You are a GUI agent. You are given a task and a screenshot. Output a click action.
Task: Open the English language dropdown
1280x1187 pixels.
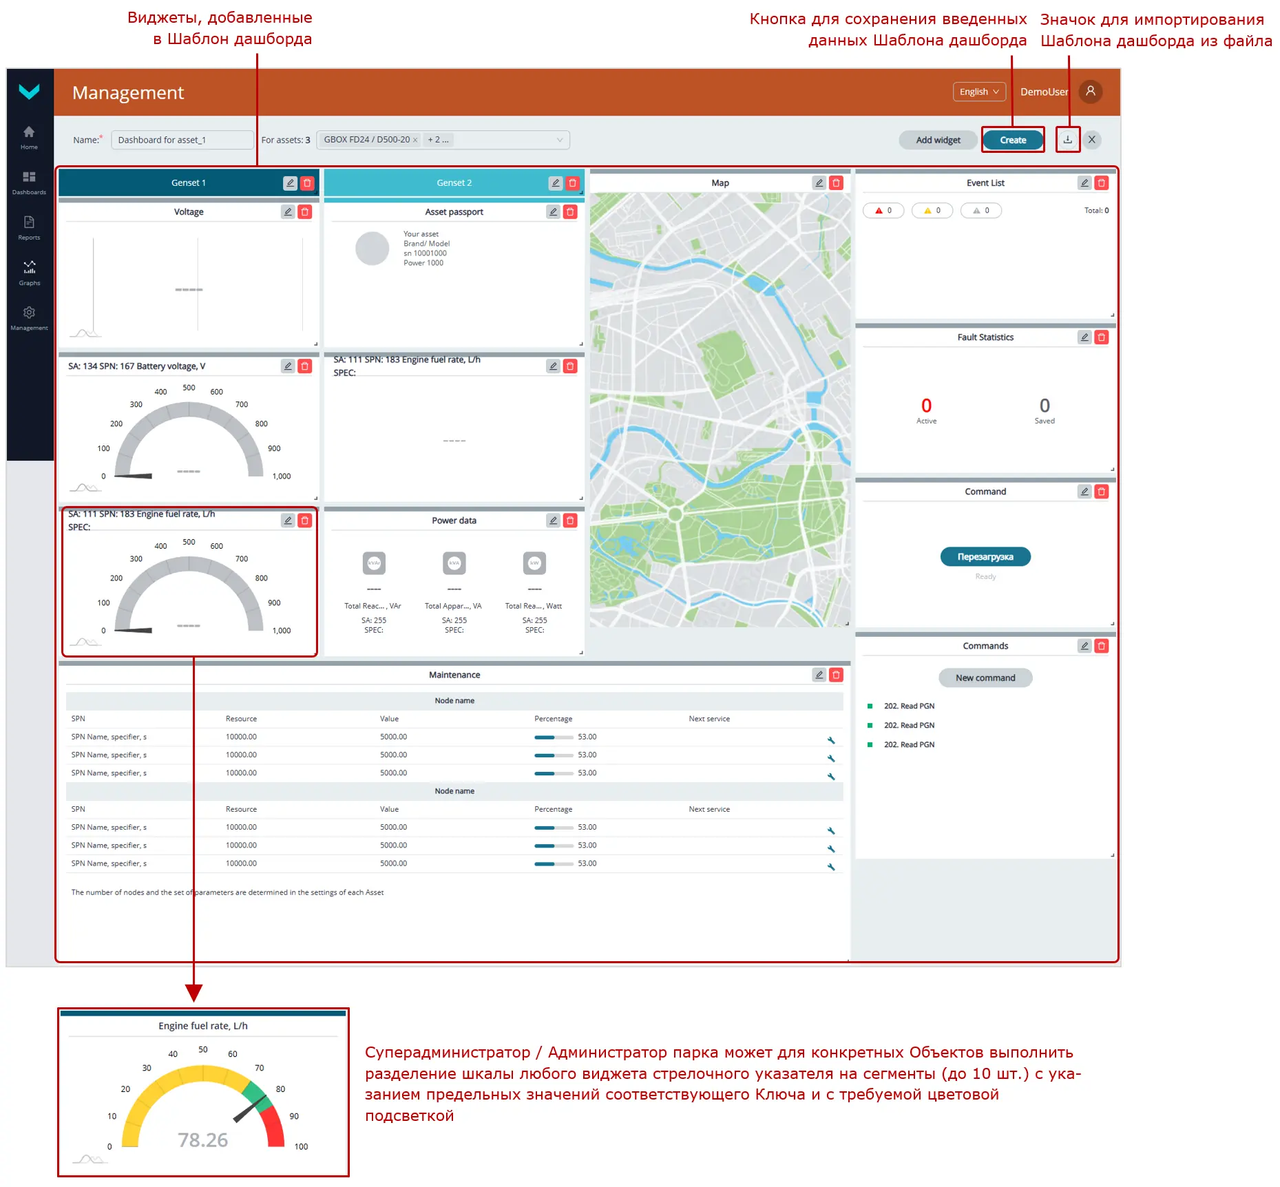(x=978, y=92)
